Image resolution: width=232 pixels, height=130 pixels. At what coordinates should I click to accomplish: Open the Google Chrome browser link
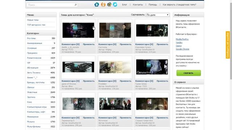click(x=182, y=49)
